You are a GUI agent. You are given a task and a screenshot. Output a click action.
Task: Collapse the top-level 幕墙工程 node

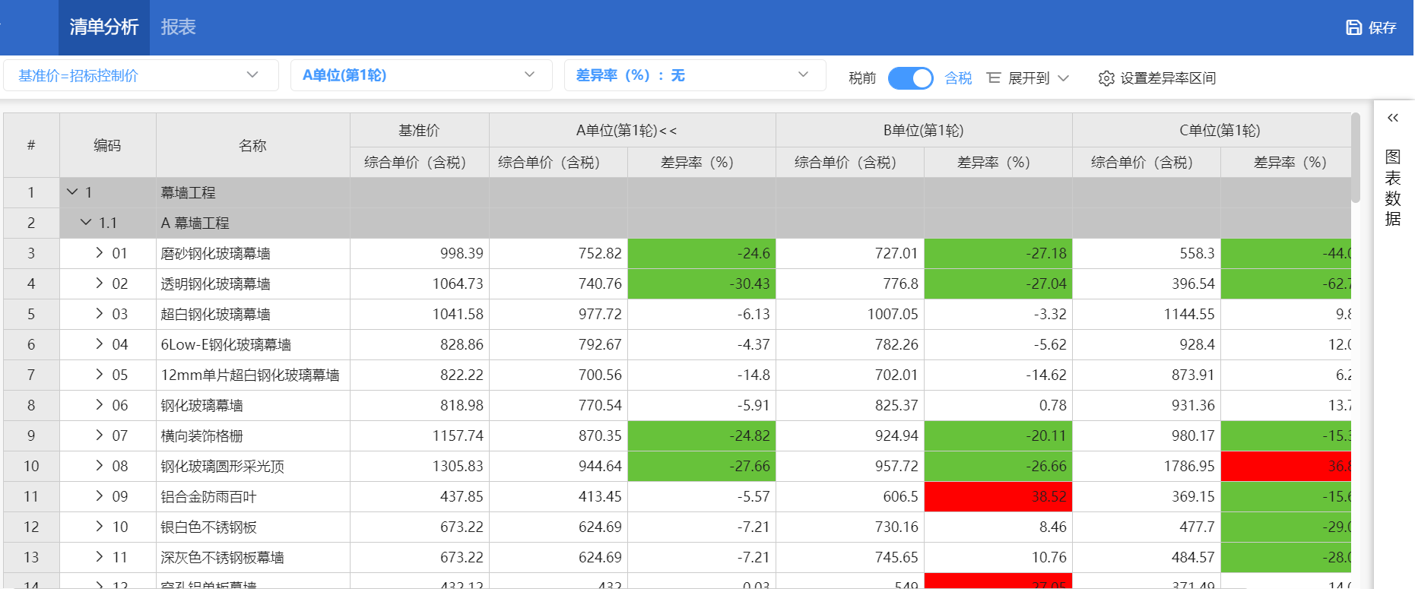click(x=72, y=192)
